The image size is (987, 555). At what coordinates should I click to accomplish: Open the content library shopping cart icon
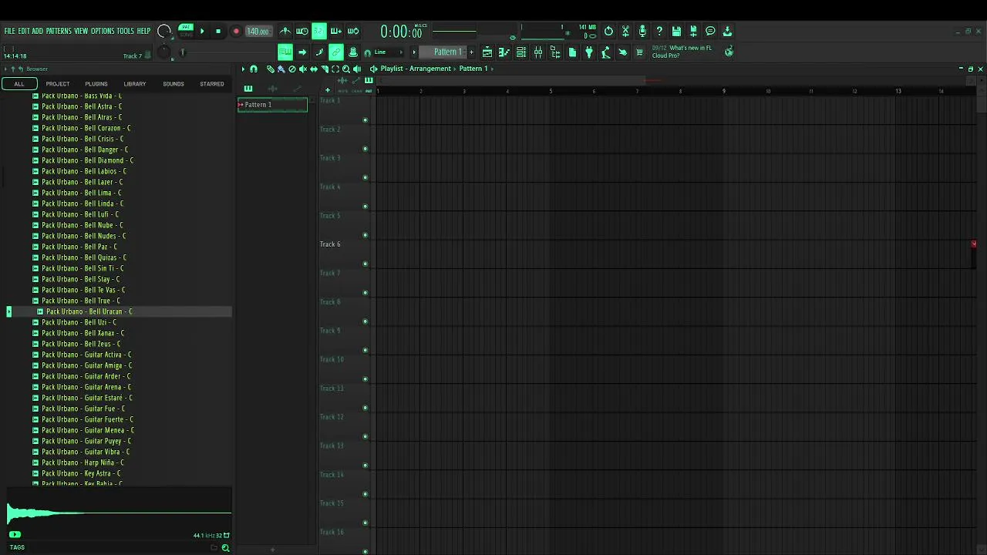pos(639,52)
